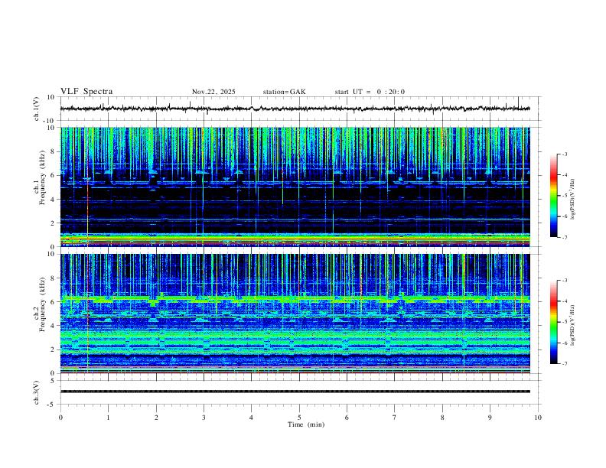Image resolution: width=606 pixels, height=468 pixels.
Task: Click the ch.1 voltage waveform trace
Action: 295,109
